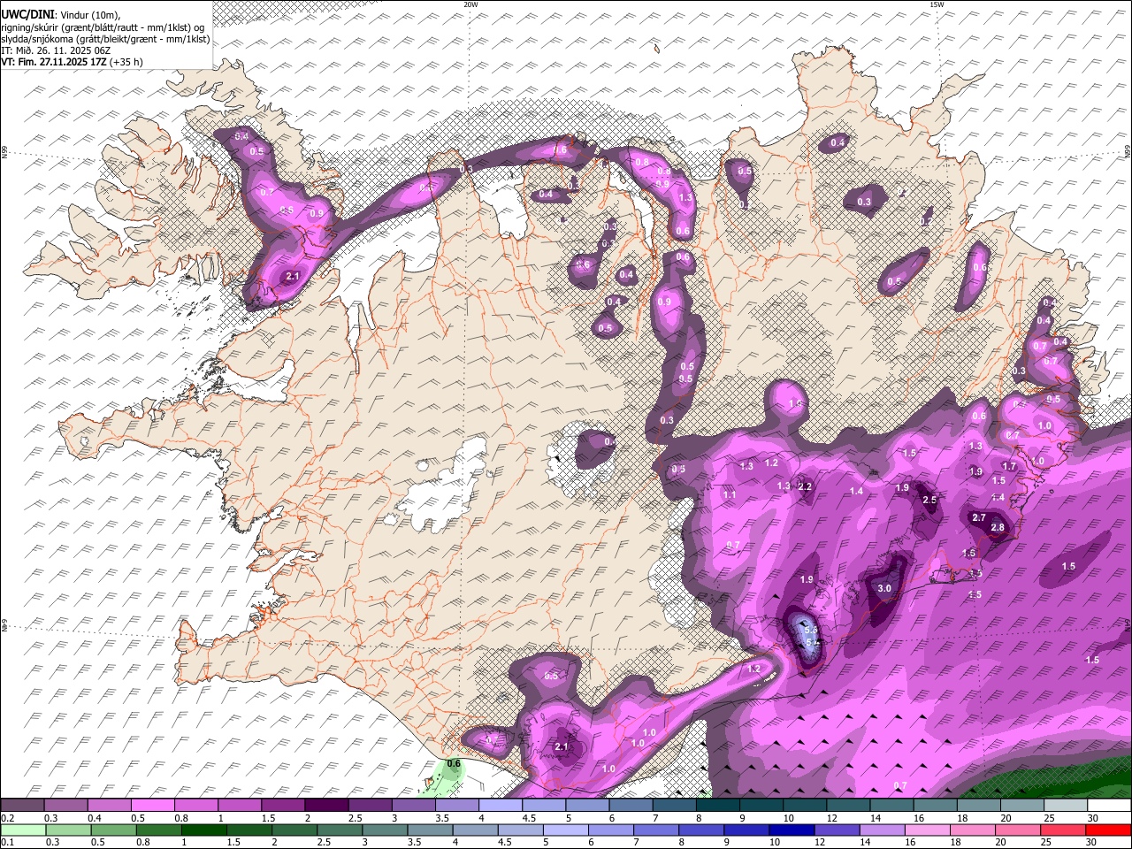This screenshot has width=1132, height=849.
Task: Click the '3.0' precipitation value on the map
Action: point(883,588)
